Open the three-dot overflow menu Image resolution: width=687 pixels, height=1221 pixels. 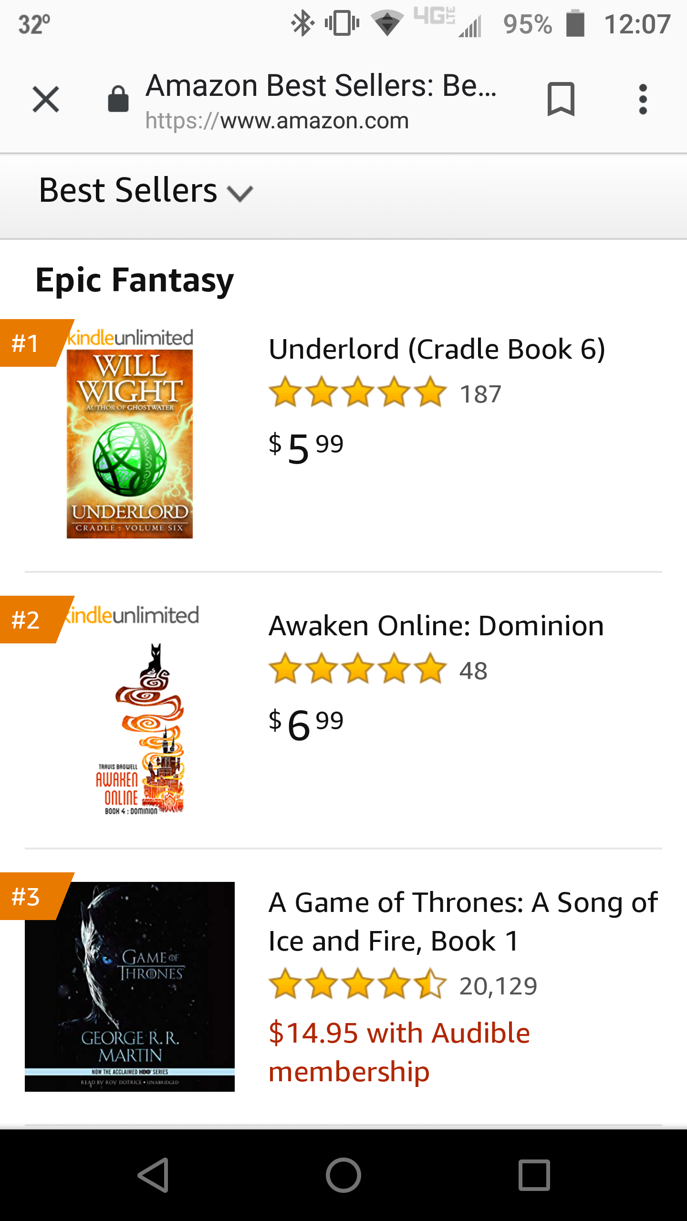(x=643, y=99)
